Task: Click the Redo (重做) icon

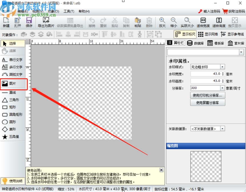Action: tap(103, 23)
